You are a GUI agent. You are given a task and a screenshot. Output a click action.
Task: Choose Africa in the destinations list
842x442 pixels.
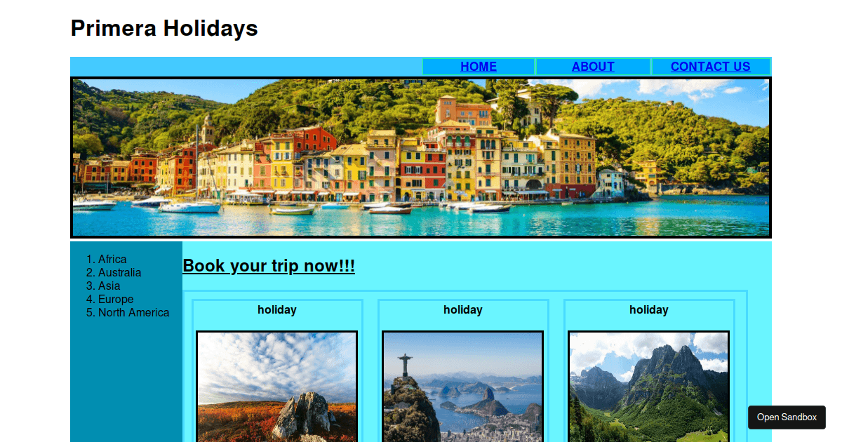click(112, 260)
